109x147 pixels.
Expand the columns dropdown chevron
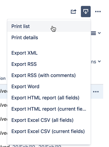99,62
